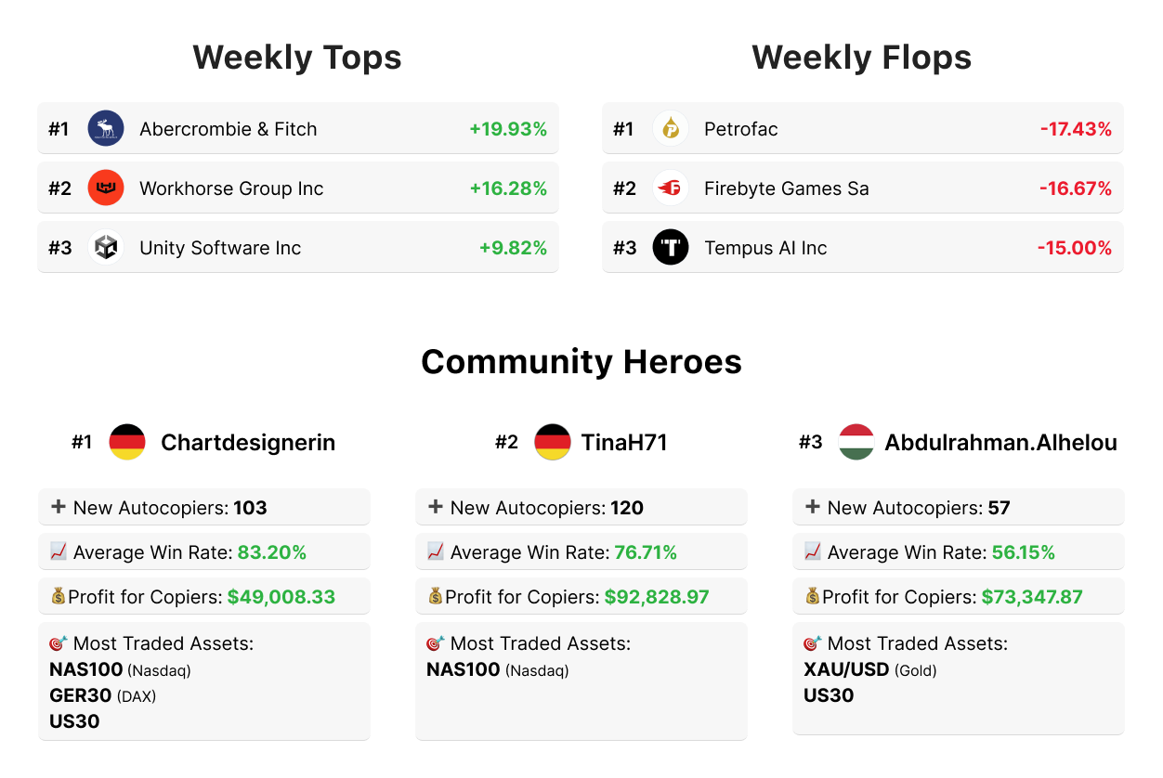This screenshot has height=778, width=1163.
Task: Click Chartdesignerin's German flag avatar
Action: coord(127,442)
